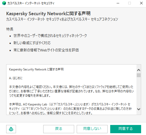Close the Kaspersky installer window
Image resolution: width=146 pixels, height=135 pixels.
pos(141,3)
